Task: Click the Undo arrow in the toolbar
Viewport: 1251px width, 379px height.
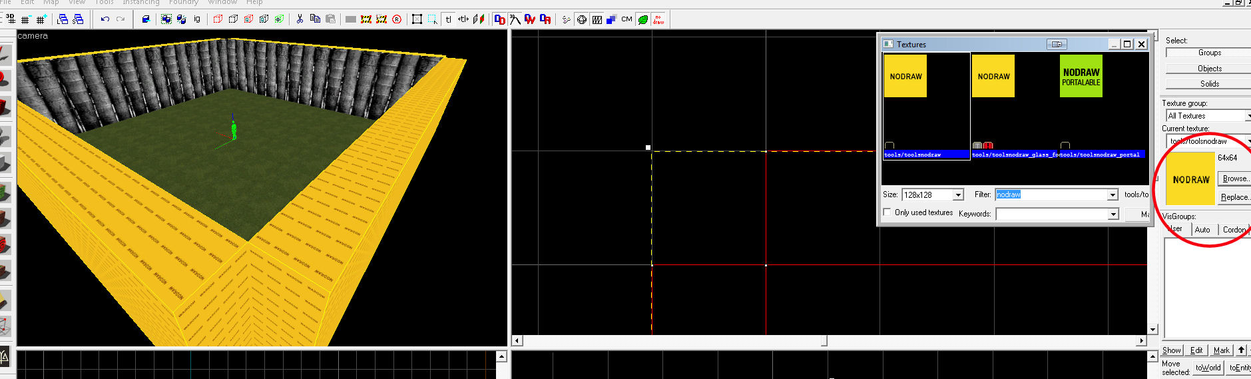Action: (105, 19)
